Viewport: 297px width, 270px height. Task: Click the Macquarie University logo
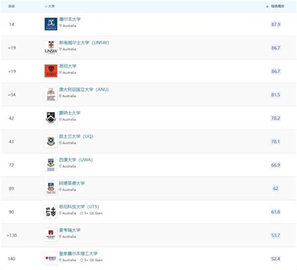pyautogui.click(x=51, y=235)
